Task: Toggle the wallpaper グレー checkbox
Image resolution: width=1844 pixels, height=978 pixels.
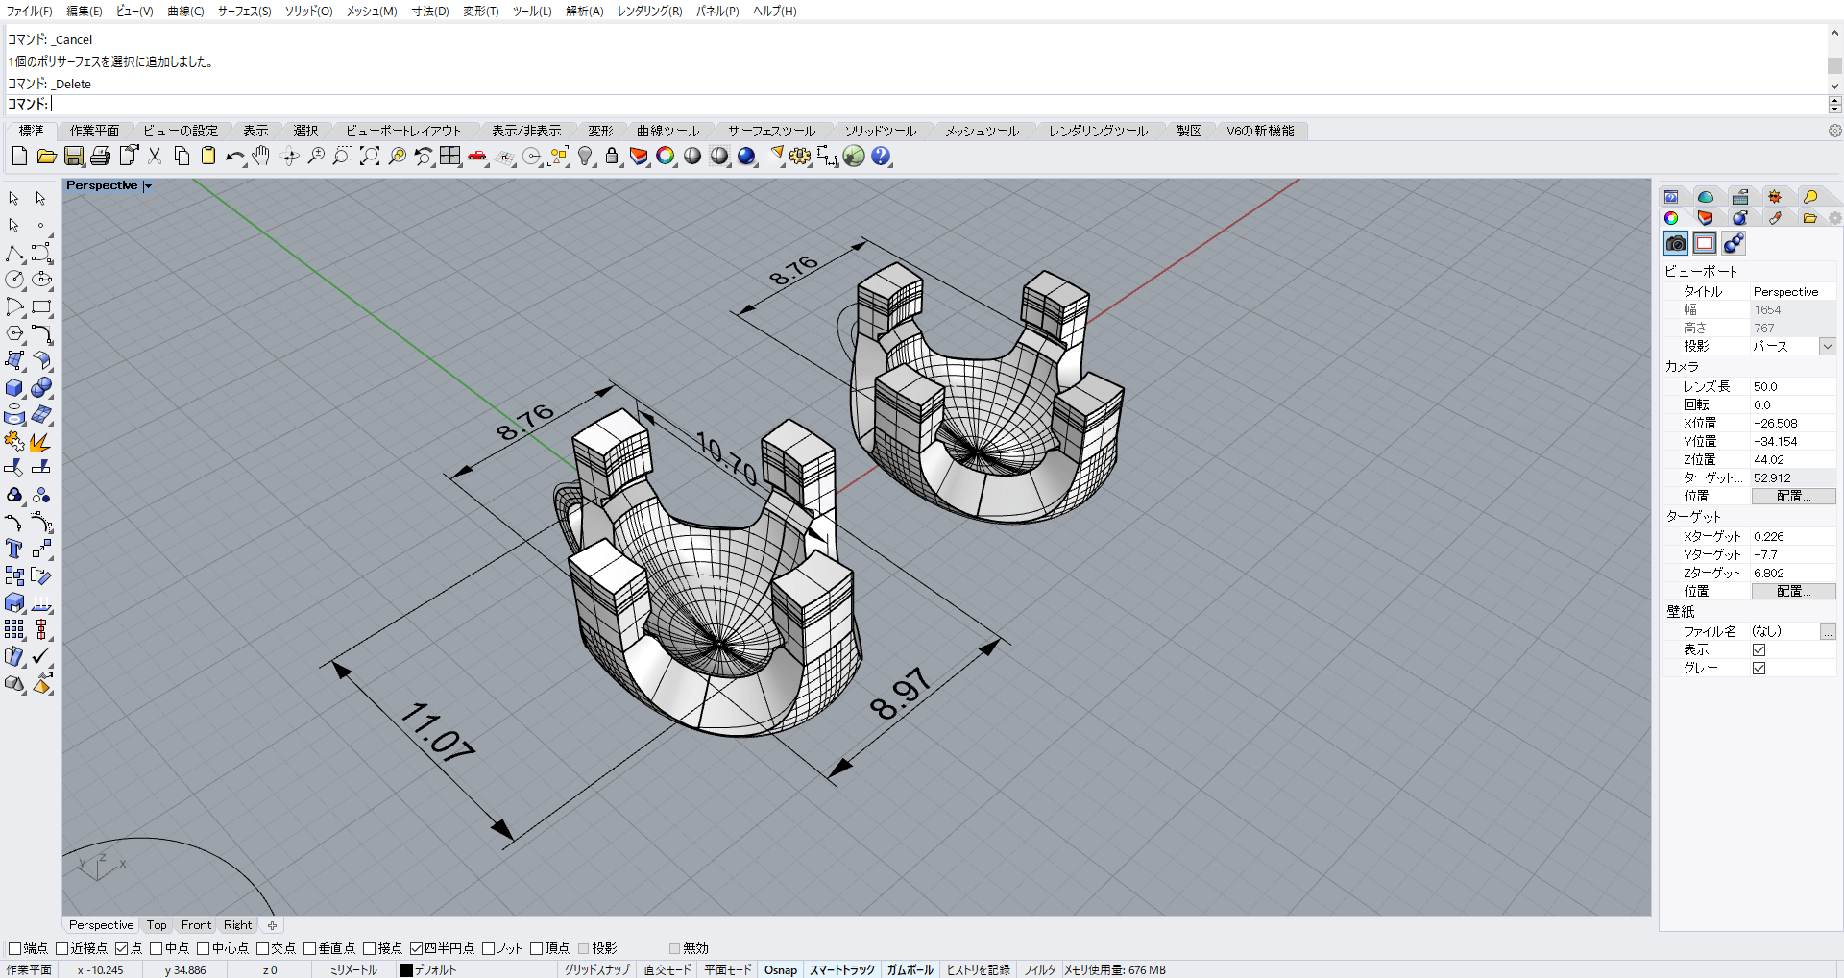Action: tap(1759, 669)
